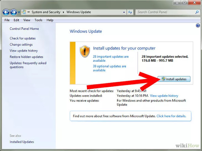Click Install updates for your computer heading
202x151 pixels.
click(x=124, y=48)
